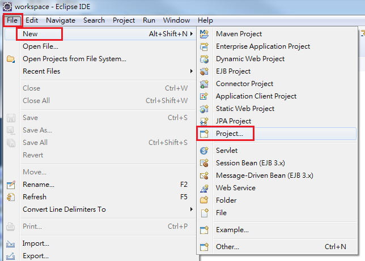Click the Web Service icon

pyautogui.click(x=205, y=188)
